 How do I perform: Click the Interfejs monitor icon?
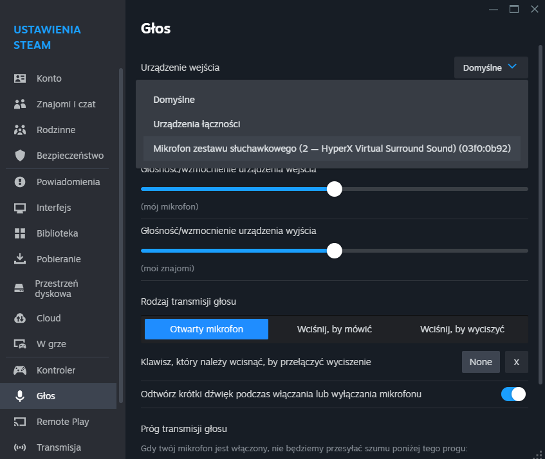20,208
